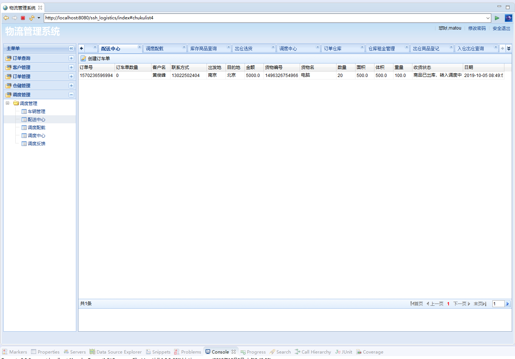
Task: Click the 创建订车单 toolbar button
Action: point(95,58)
